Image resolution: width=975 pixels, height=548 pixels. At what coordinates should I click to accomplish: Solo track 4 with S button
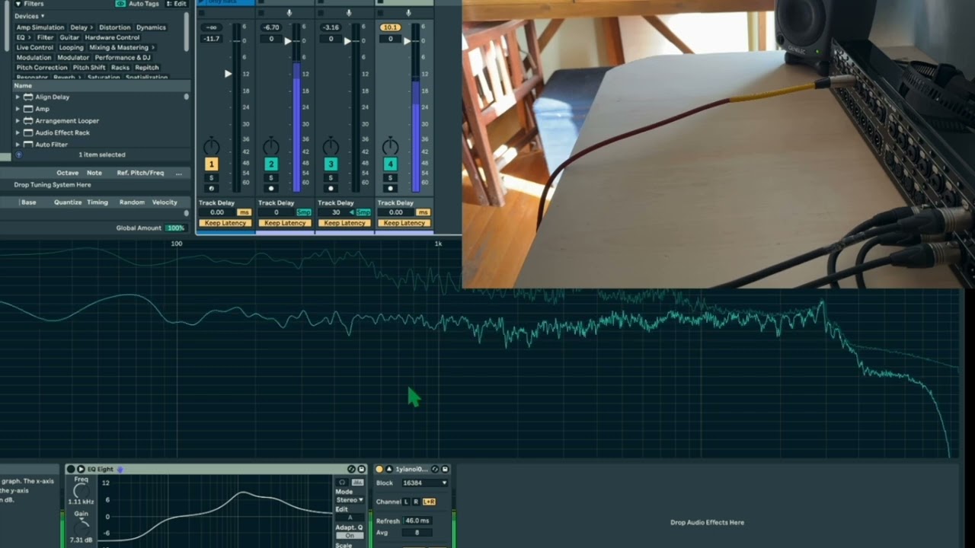tap(390, 178)
